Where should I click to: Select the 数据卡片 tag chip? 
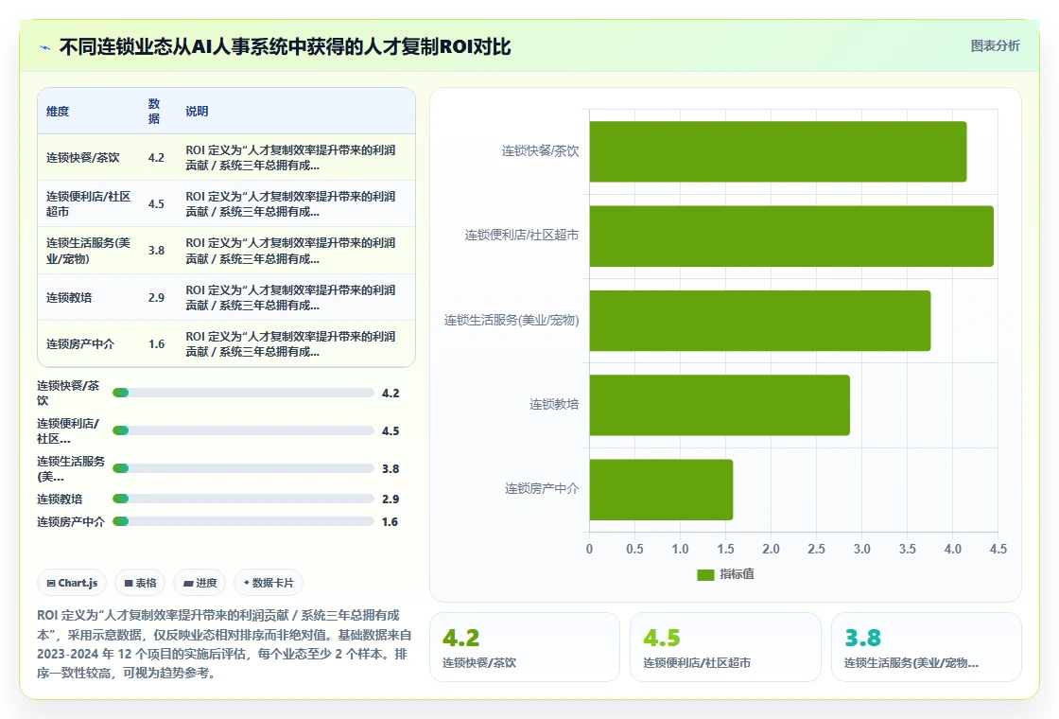pyautogui.click(x=269, y=583)
